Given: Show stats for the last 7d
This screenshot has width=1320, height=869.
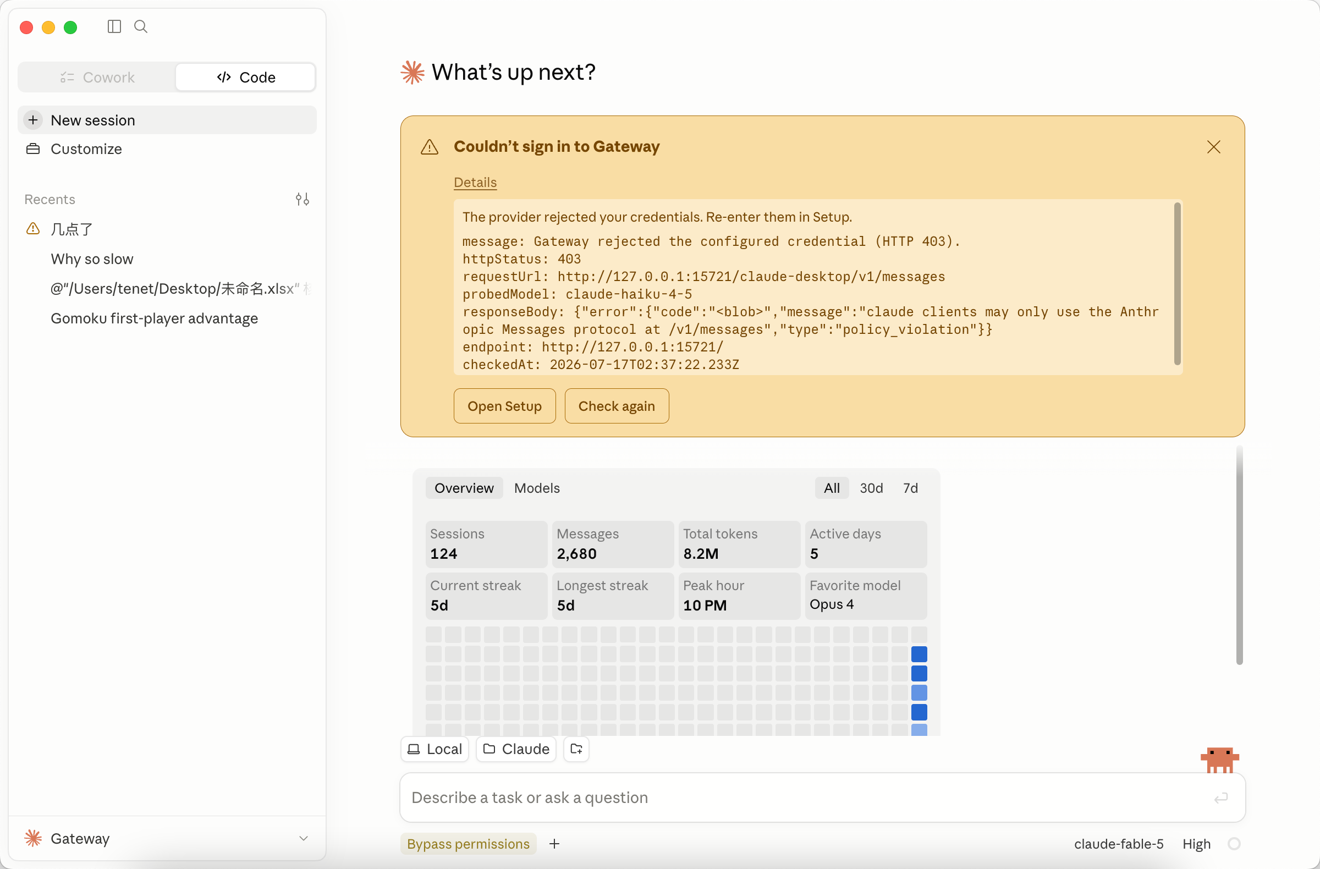Looking at the screenshot, I should coord(910,488).
